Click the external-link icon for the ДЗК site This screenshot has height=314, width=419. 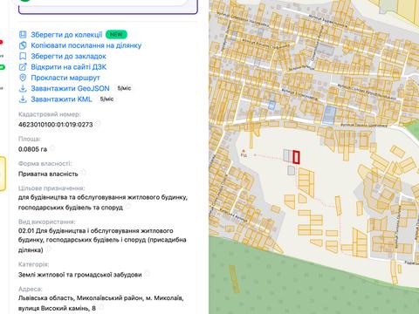[23, 67]
